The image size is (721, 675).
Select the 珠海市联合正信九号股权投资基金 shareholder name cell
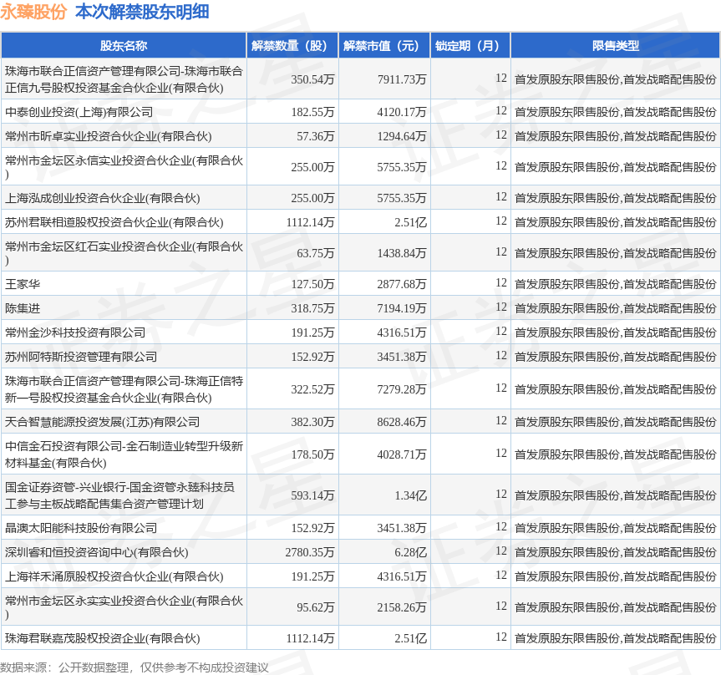(x=124, y=79)
